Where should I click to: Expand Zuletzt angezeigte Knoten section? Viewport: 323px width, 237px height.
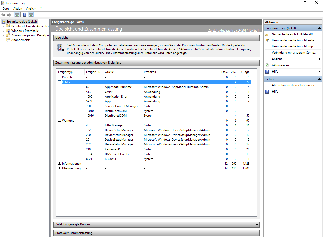click(x=257, y=224)
